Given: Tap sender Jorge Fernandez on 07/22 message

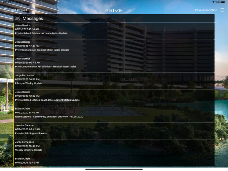Looking at the screenshot, I should tap(24, 142).
